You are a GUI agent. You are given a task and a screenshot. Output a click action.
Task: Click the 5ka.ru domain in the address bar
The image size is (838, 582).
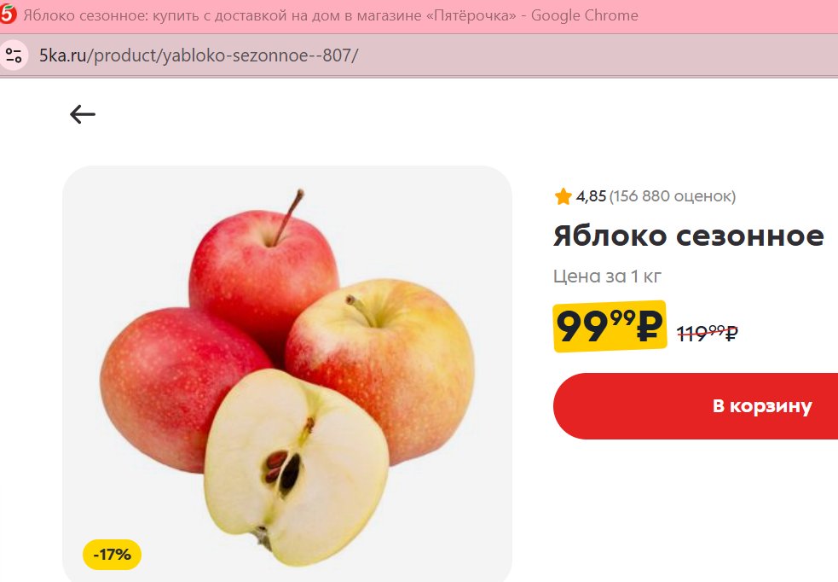tap(62, 55)
